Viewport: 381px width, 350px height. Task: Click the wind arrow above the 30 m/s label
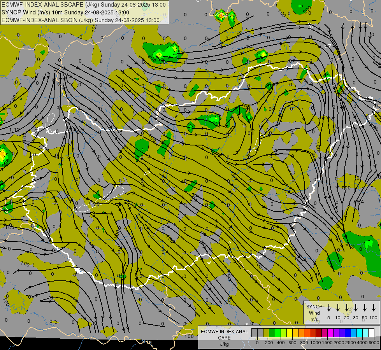click(x=355, y=308)
